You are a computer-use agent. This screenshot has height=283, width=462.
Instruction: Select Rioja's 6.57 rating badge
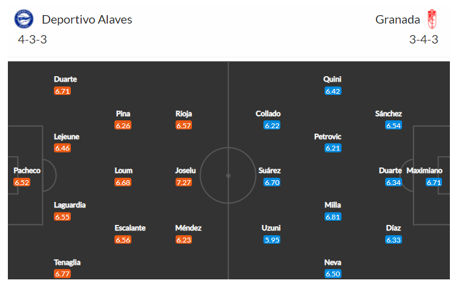tap(183, 125)
